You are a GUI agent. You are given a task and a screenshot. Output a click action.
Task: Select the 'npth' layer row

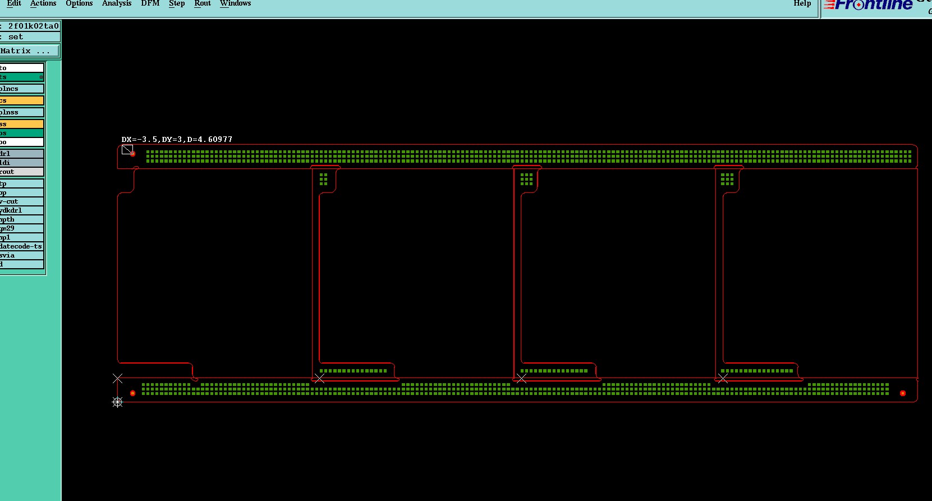tap(22, 219)
